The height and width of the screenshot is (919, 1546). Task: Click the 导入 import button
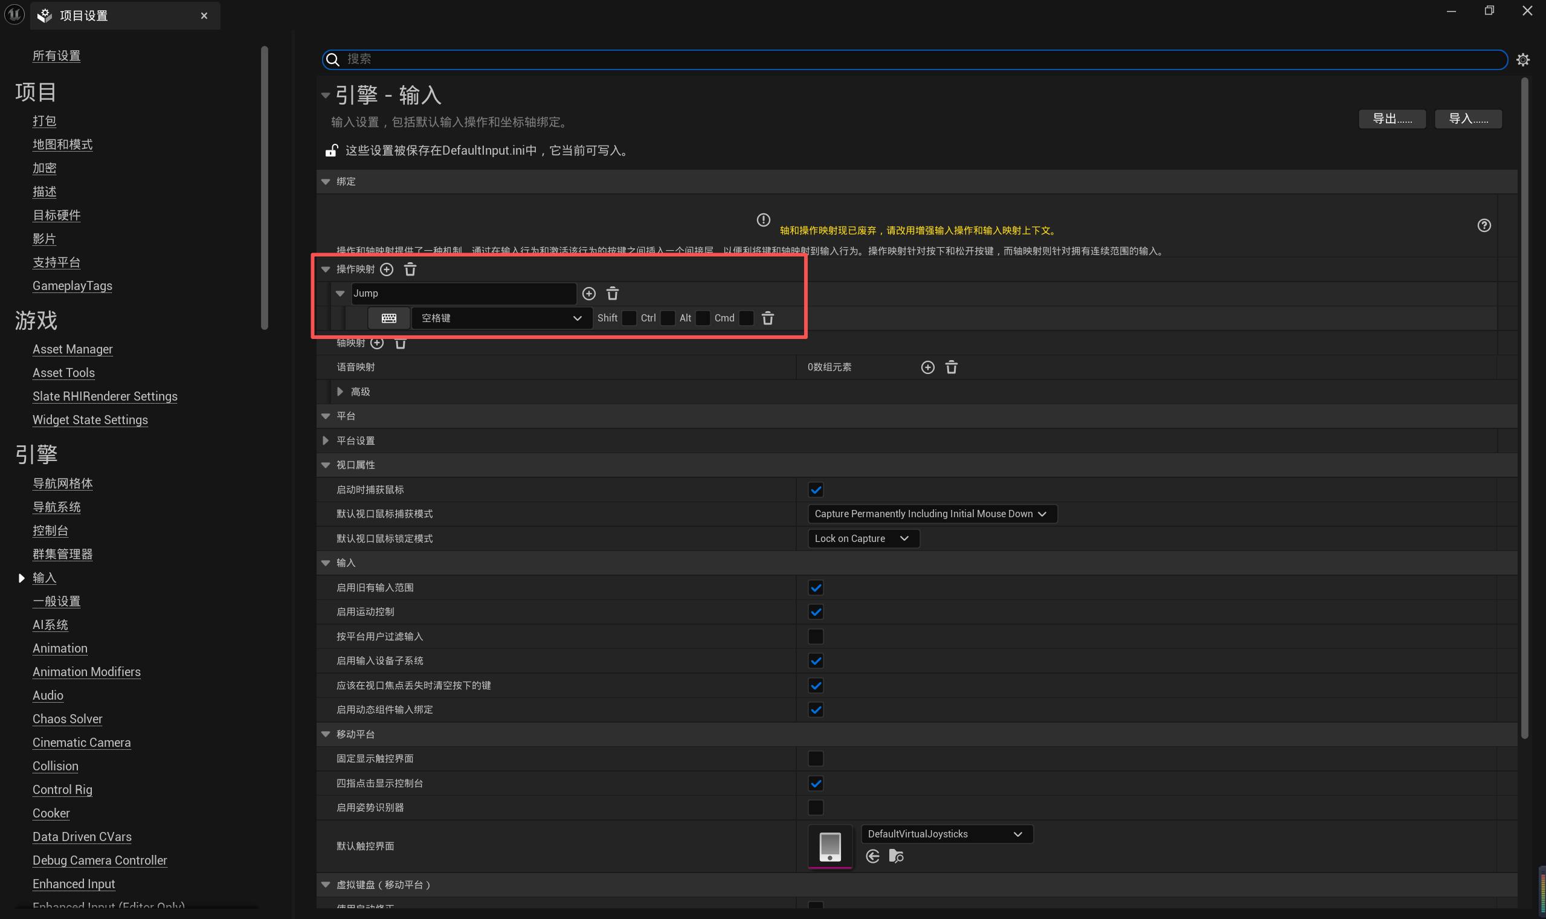[1467, 119]
